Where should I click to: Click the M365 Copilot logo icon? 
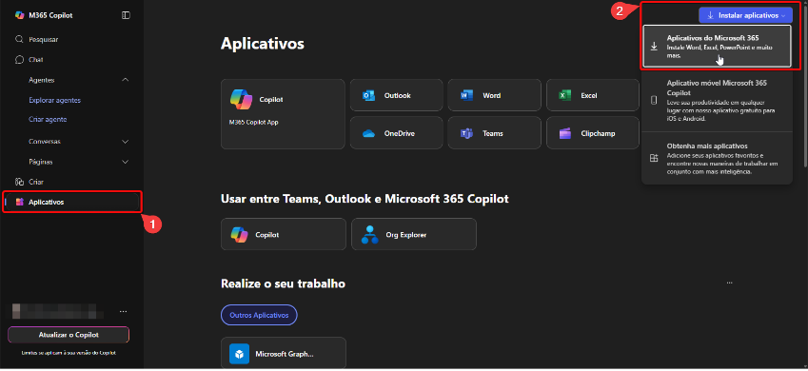pos(19,15)
